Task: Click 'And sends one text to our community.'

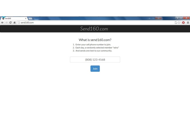Action: coord(94,51)
